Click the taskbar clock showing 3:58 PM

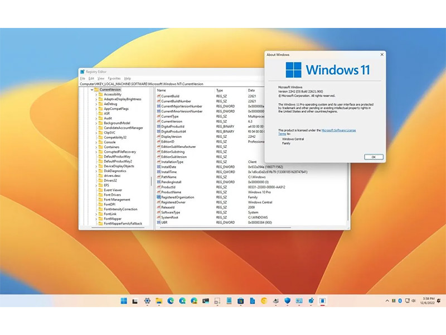pos(428,301)
